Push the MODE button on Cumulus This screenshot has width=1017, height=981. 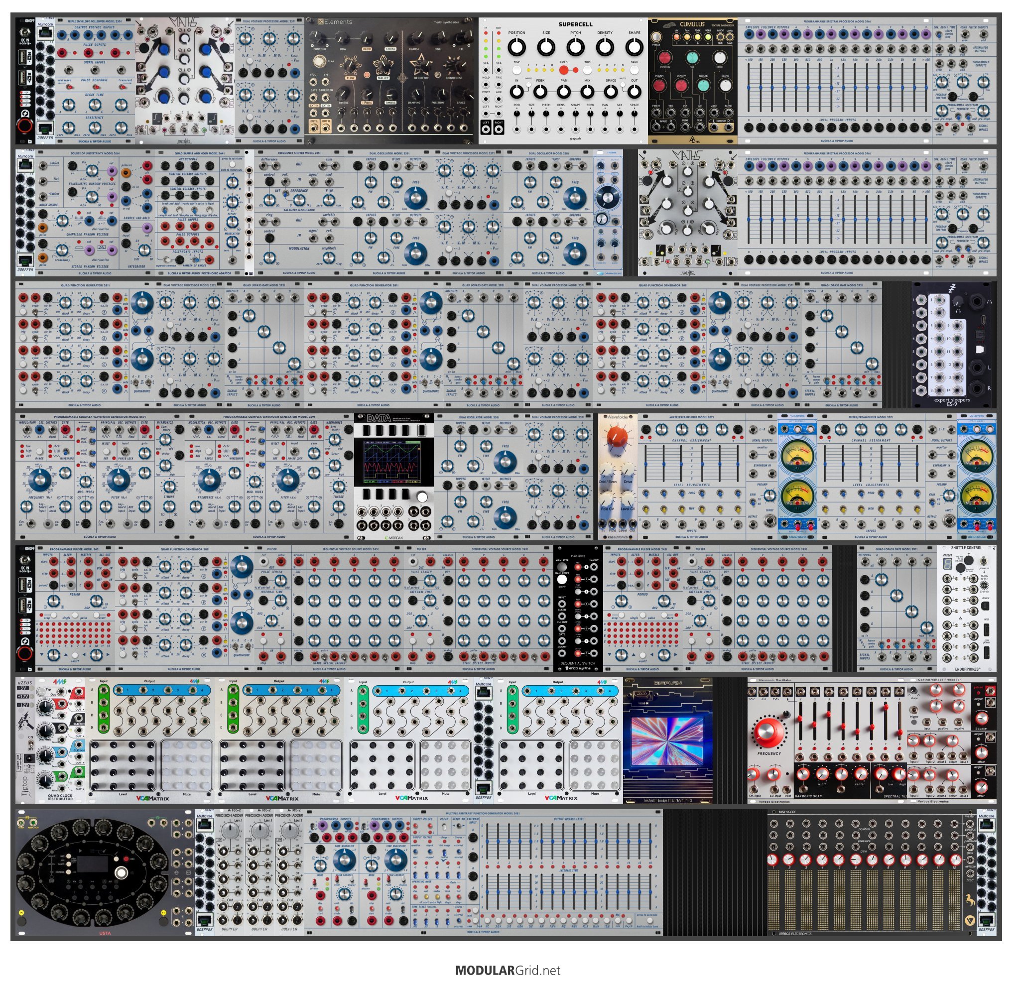point(721,37)
